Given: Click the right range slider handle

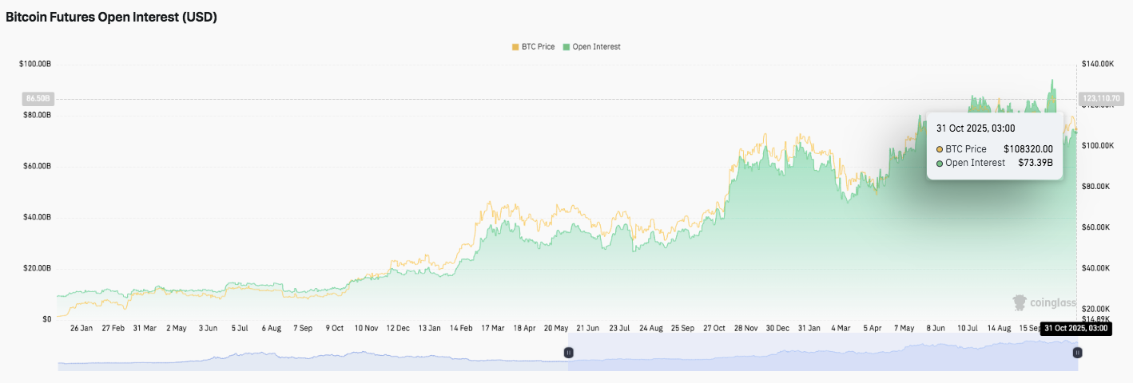Looking at the screenshot, I should tap(1077, 352).
